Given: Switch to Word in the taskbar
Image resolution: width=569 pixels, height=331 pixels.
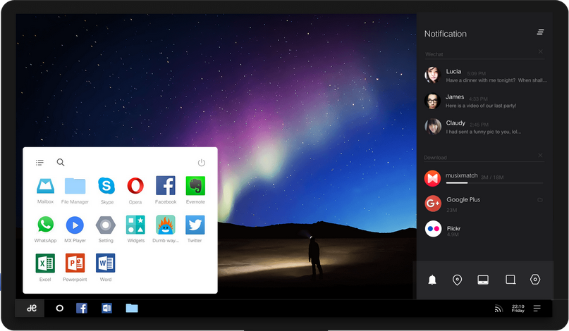Looking at the screenshot, I should (106, 308).
